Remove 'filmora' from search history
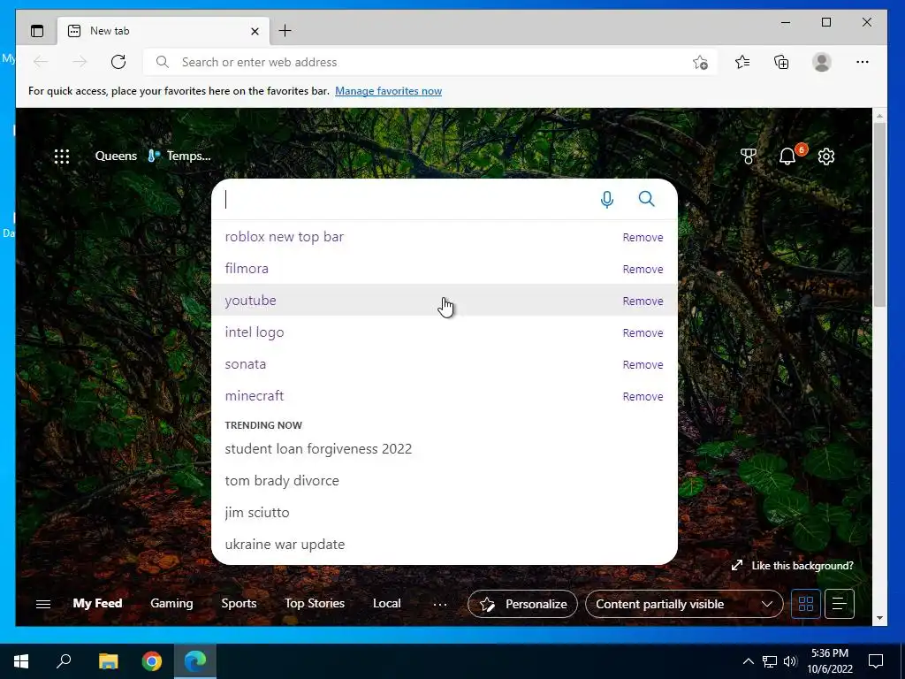 (643, 269)
